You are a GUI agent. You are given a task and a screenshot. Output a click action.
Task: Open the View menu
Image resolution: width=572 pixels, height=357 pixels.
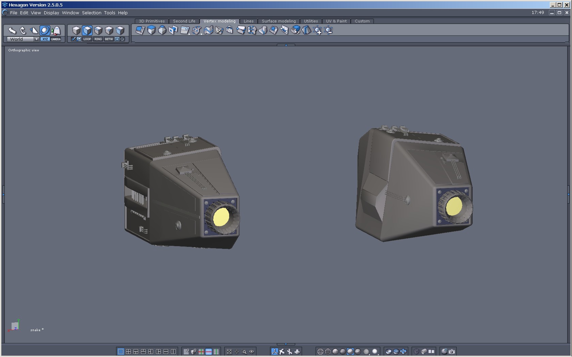(36, 13)
